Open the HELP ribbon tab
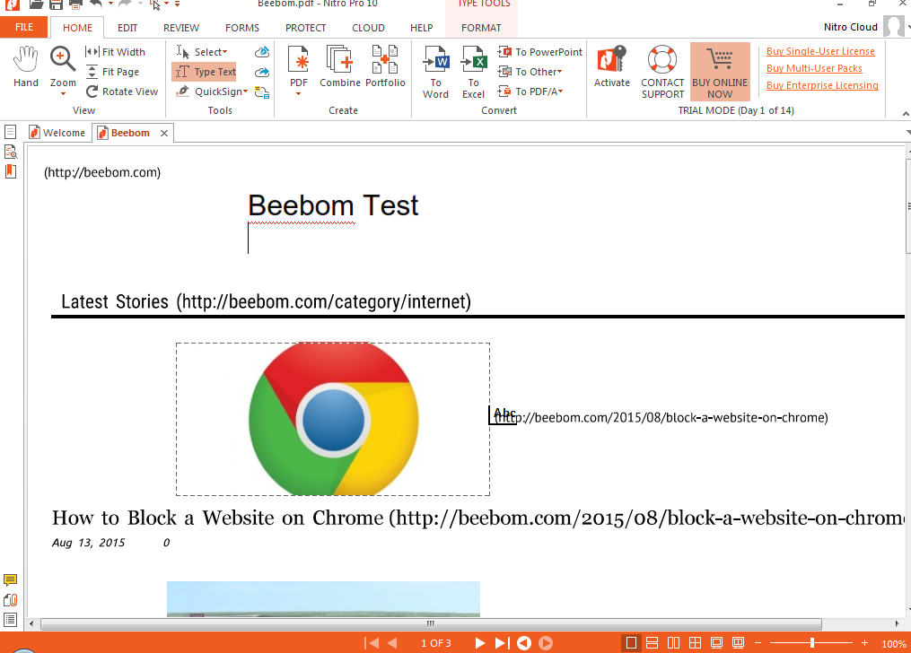Viewport: 911px width, 653px height. pos(422,28)
